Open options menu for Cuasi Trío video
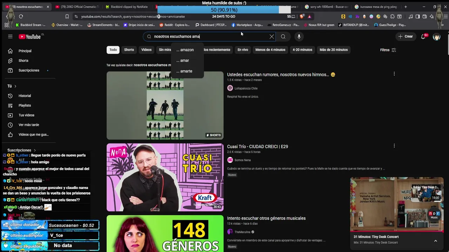 pyautogui.click(x=394, y=146)
